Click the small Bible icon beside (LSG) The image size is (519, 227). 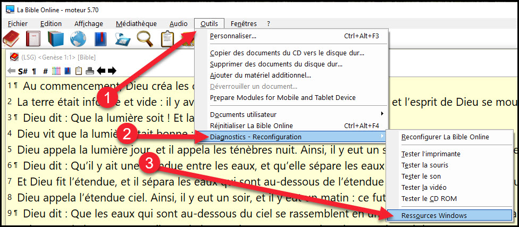pos(14,57)
